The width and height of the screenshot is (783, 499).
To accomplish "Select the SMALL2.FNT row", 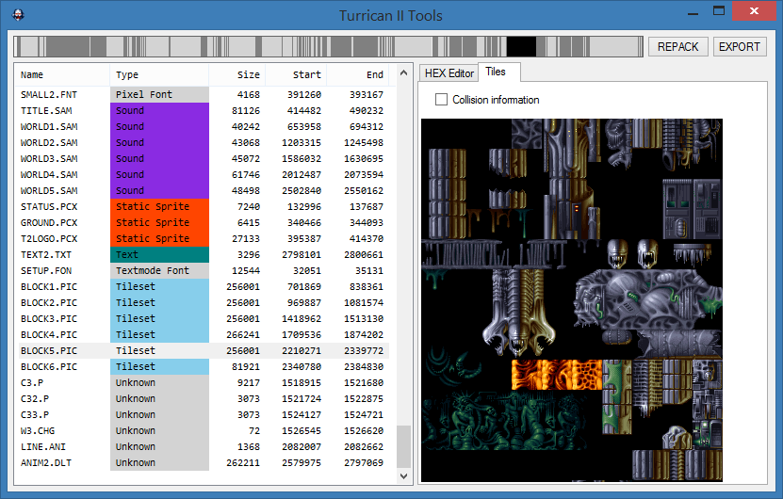I will (x=204, y=94).
